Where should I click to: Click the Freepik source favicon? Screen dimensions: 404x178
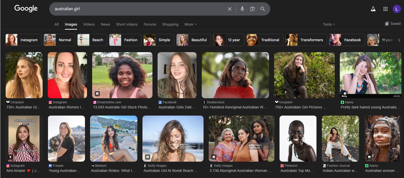click(50, 166)
